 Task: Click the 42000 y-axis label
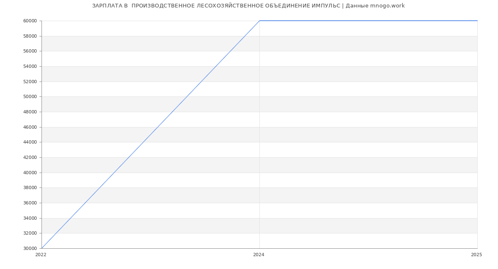(30, 158)
